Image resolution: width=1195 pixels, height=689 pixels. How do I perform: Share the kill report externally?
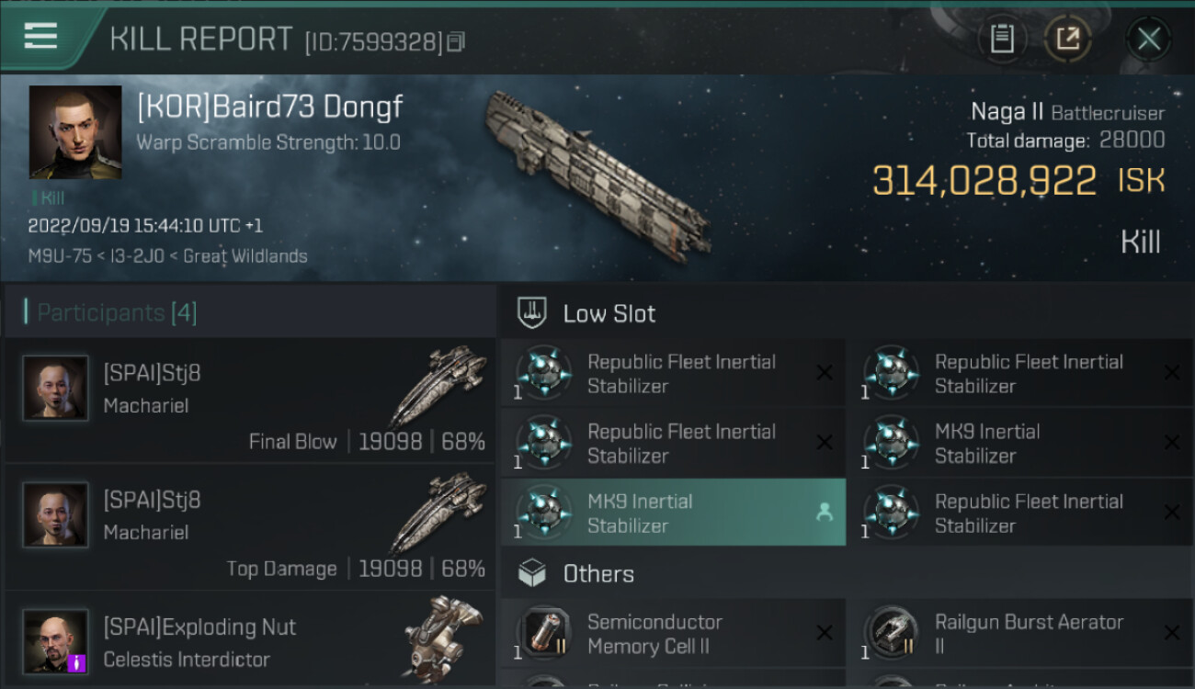[1068, 40]
